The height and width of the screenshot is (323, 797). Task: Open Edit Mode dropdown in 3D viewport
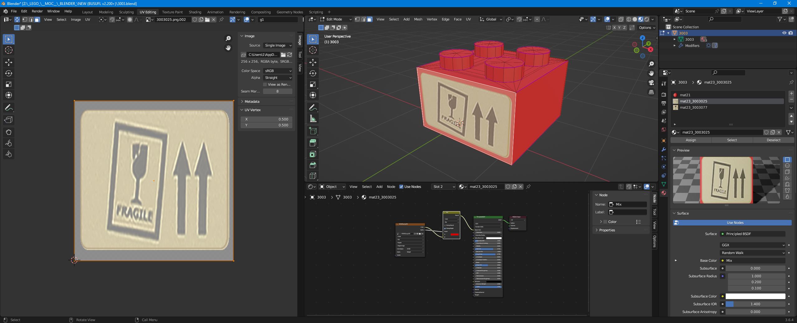(336, 19)
